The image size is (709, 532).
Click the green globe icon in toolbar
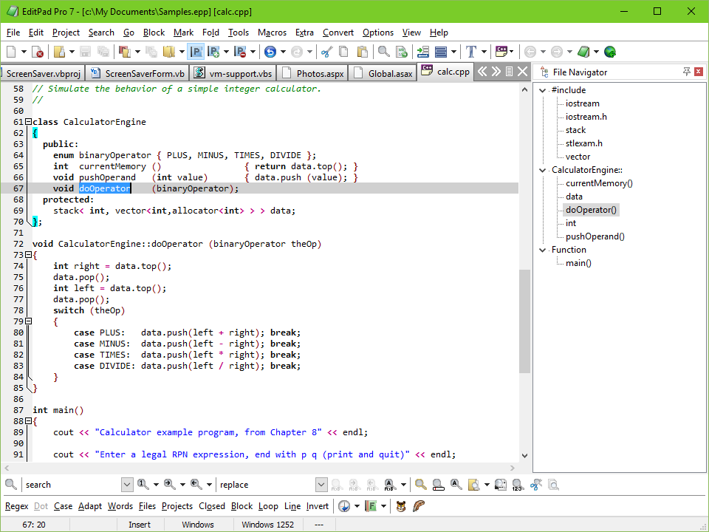click(610, 52)
